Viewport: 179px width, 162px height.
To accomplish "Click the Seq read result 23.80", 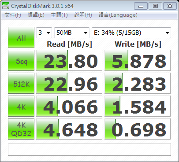I will coord(69,60).
